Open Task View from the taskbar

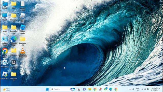pyautogui.click(x=79, y=89)
